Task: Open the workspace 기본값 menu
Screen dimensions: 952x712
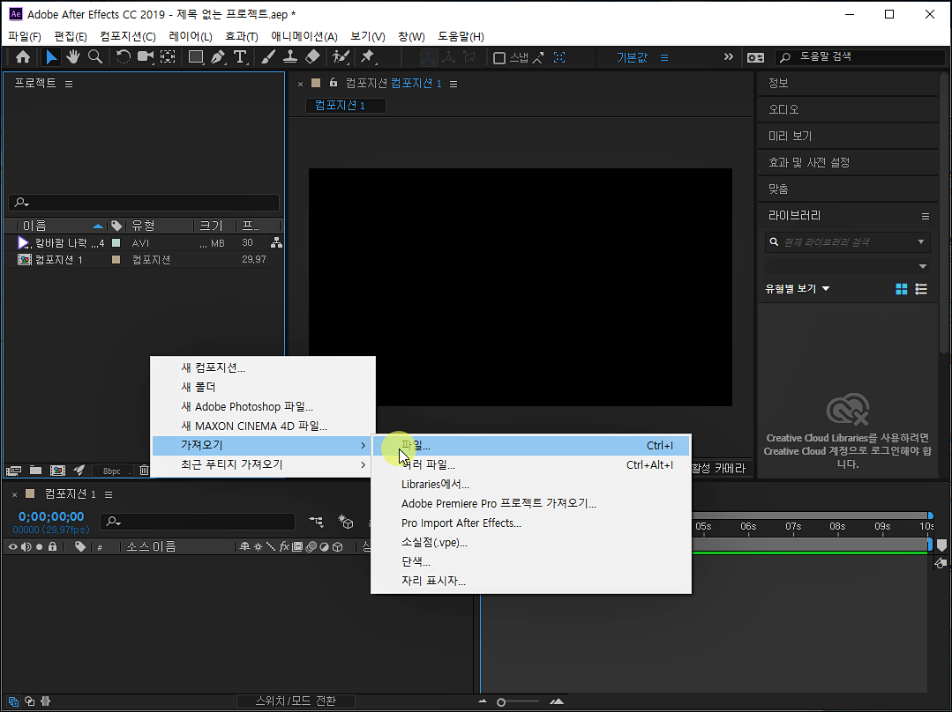Action: tap(664, 57)
